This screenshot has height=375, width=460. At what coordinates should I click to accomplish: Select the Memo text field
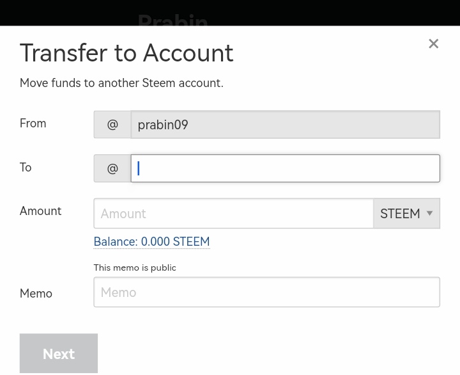pos(266,292)
